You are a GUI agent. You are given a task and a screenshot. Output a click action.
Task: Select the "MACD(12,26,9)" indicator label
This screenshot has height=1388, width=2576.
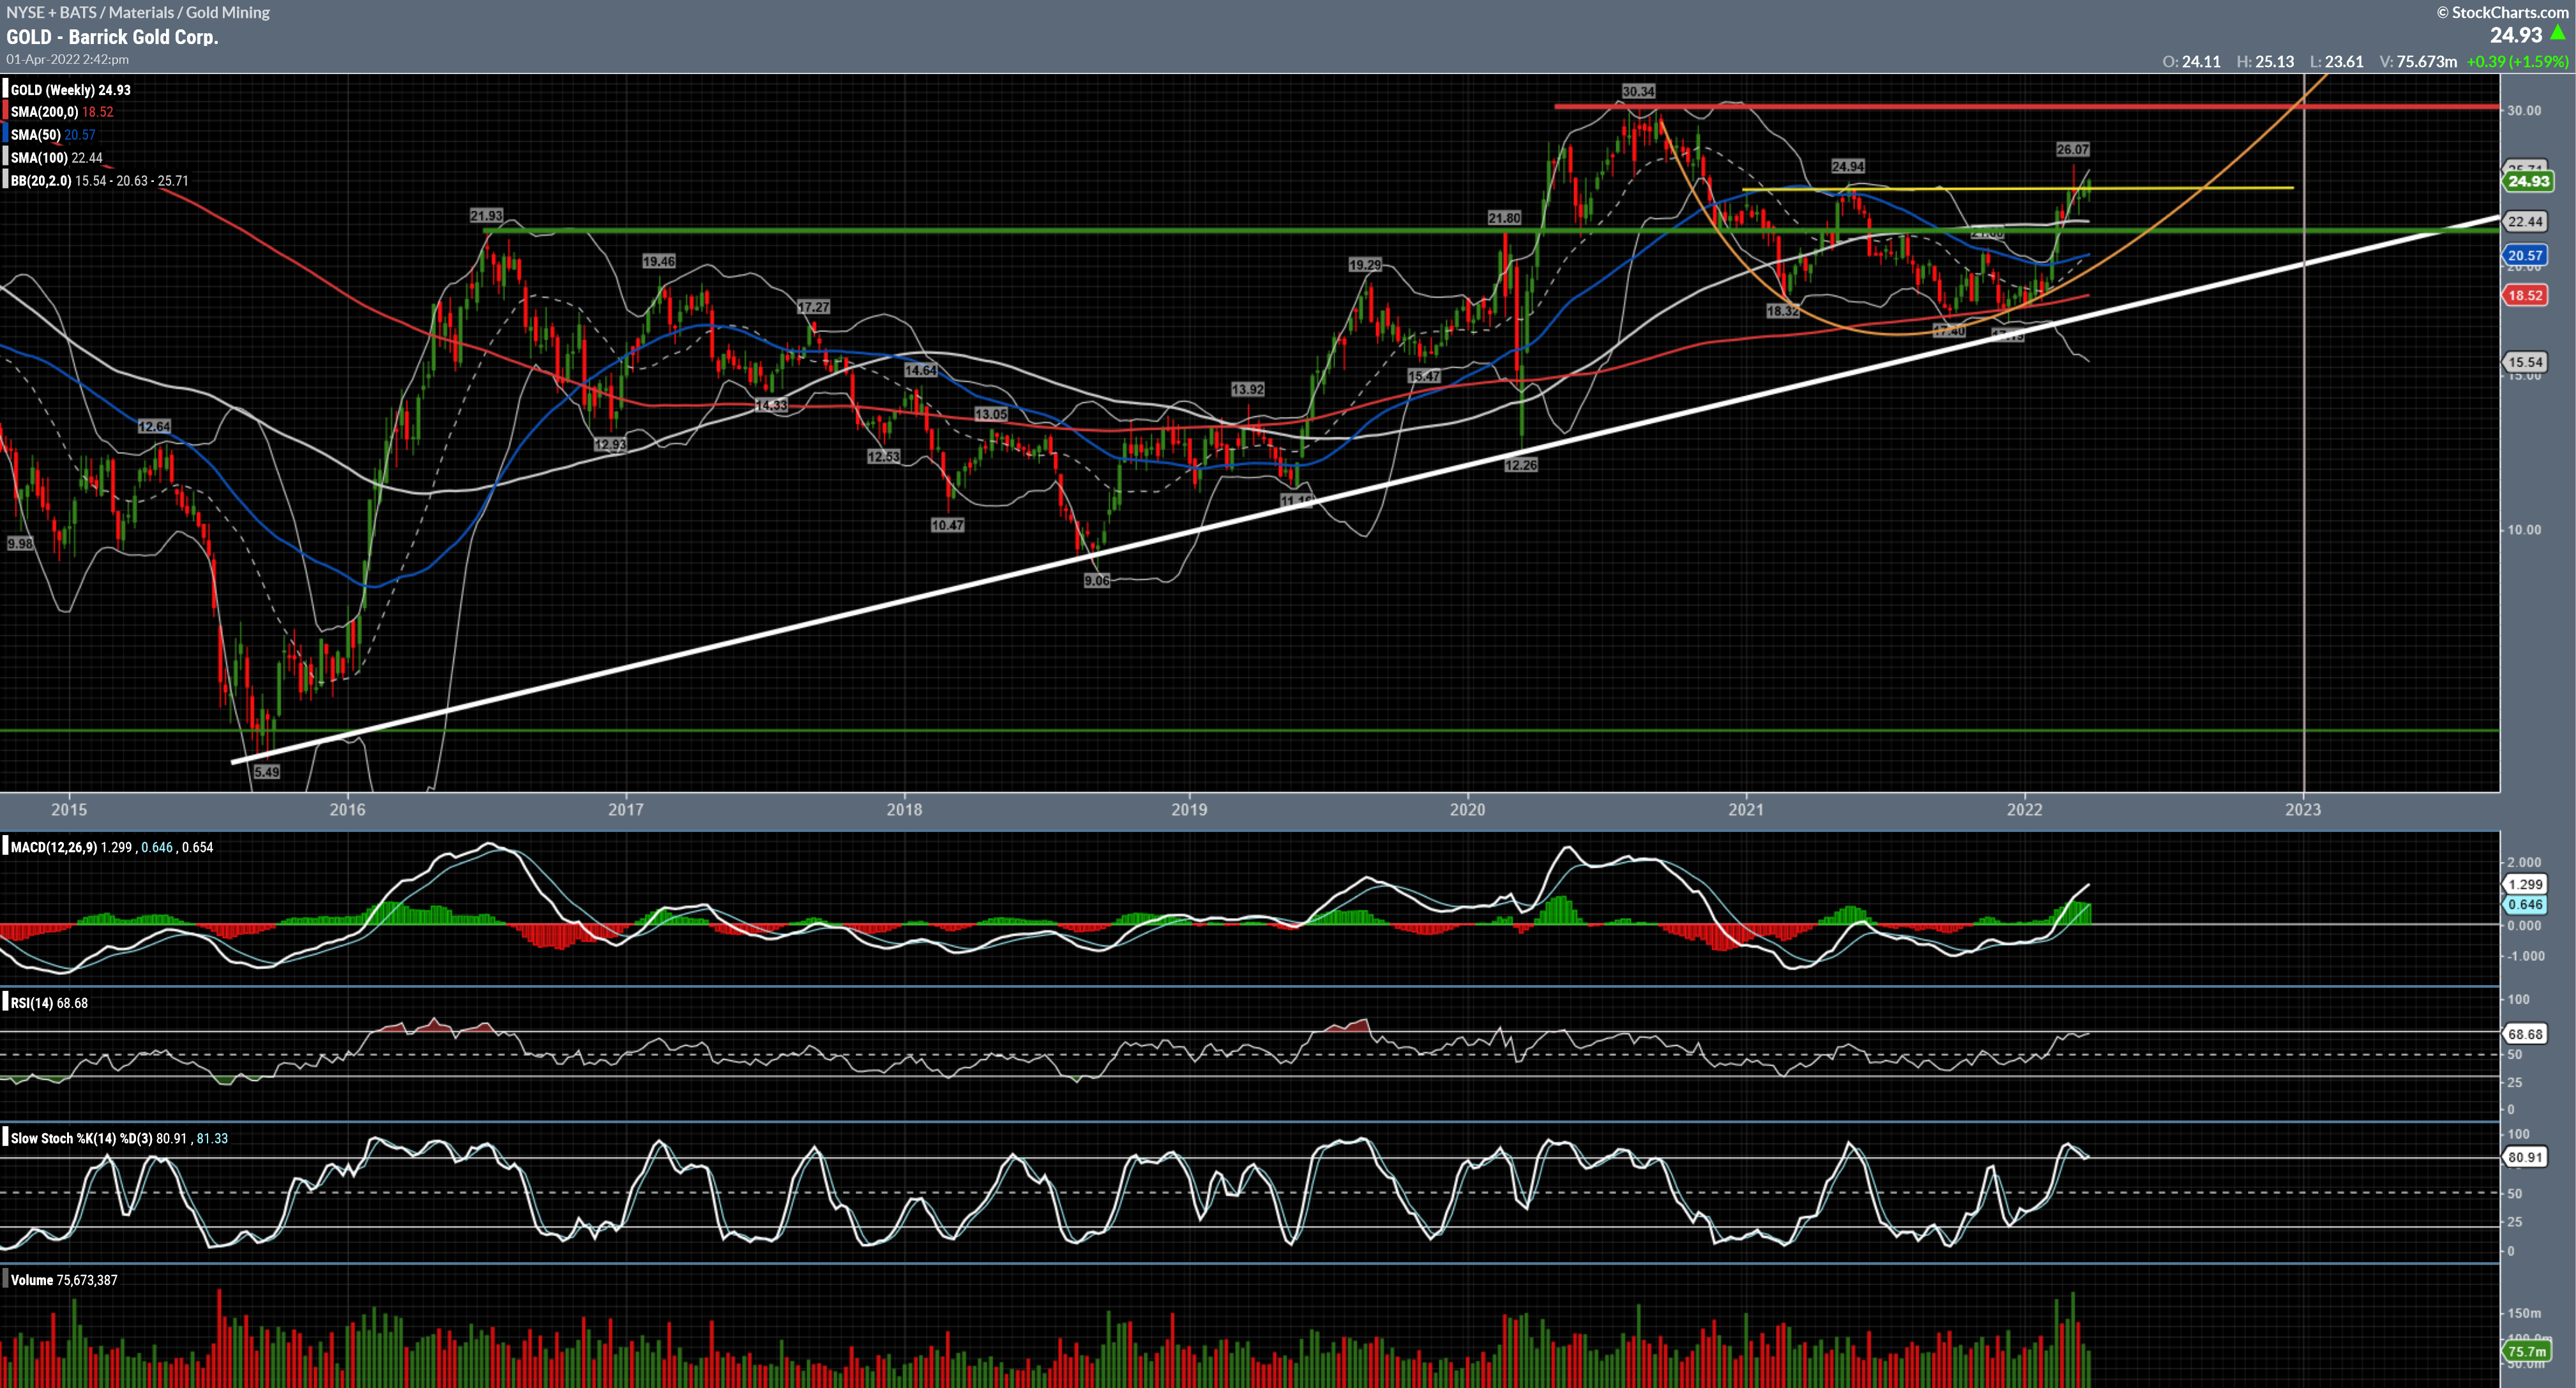click(x=54, y=848)
